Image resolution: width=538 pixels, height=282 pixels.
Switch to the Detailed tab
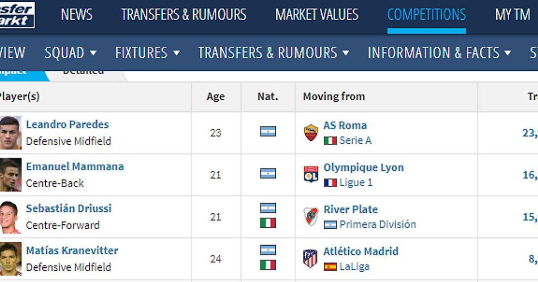[x=83, y=72]
